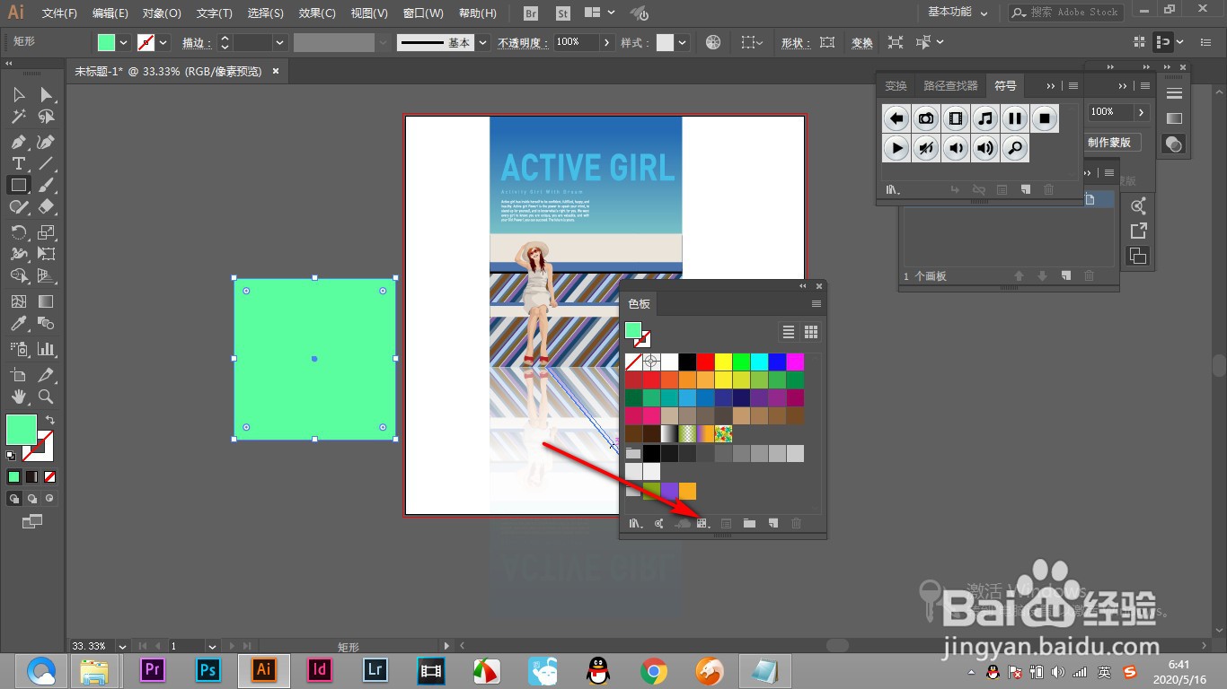Click the music note symbol
The width and height of the screenshot is (1227, 689).
coord(985,118)
